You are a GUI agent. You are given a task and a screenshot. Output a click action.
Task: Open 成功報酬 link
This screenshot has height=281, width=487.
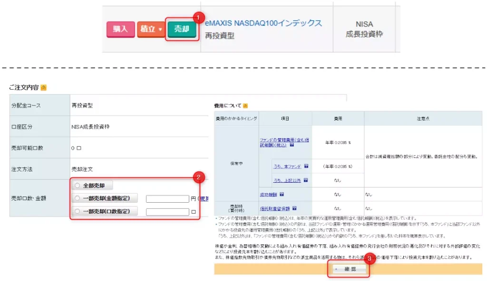[x=268, y=195]
